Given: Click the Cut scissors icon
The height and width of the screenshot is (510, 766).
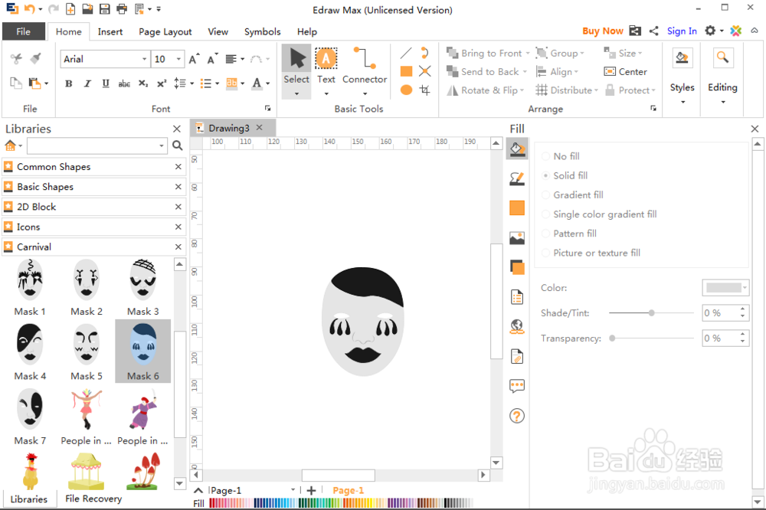Looking at the screenshot, I should tap(16, 59).
